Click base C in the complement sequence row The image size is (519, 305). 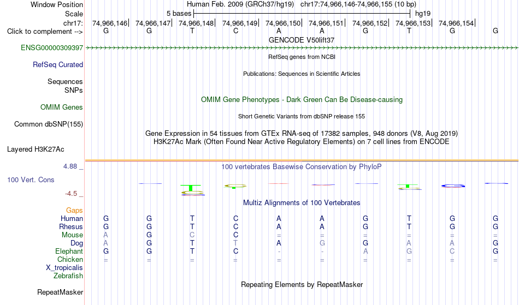(235, 31)
